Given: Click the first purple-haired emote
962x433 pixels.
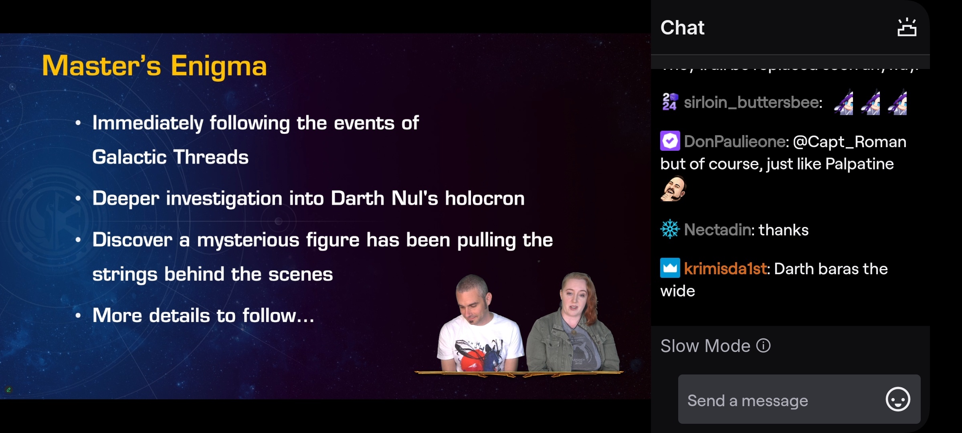Looking at the screenshot, I should [x=844, y=102].
